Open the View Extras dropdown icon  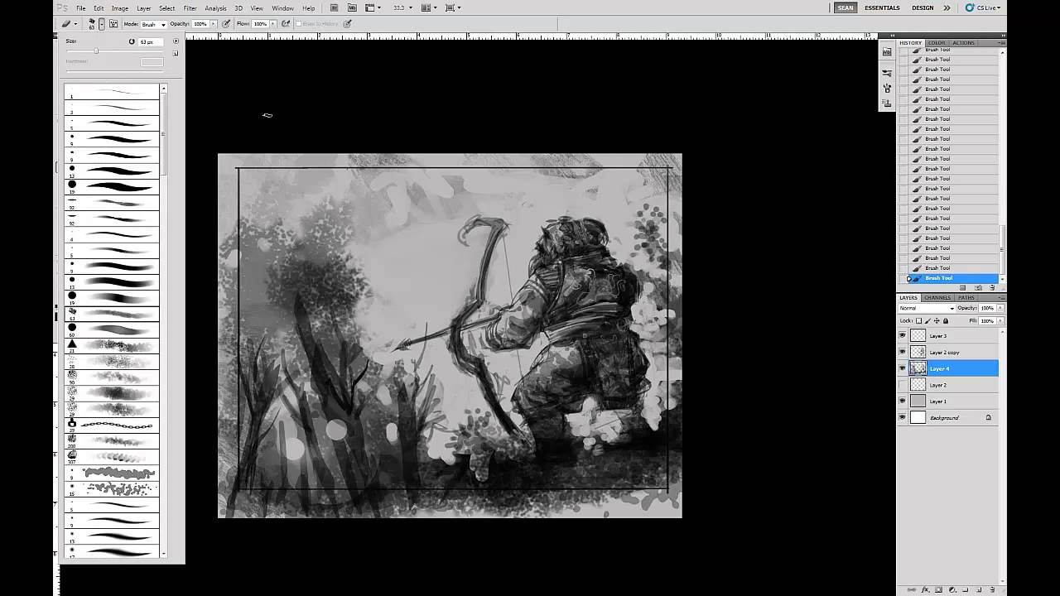click(x=371, y=8)
